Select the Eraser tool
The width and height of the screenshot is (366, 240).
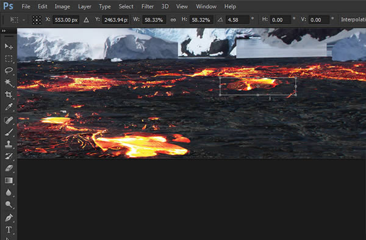point(9,168)
